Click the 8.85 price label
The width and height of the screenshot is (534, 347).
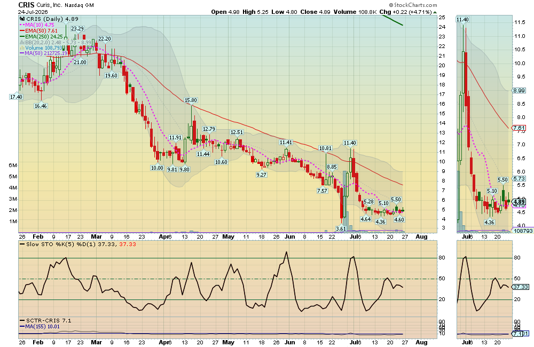point(332,167)
